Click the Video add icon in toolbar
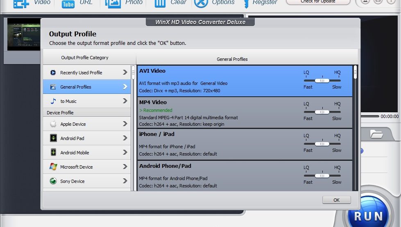This screenshot has width=401, height=227. (x=21, y=4)
